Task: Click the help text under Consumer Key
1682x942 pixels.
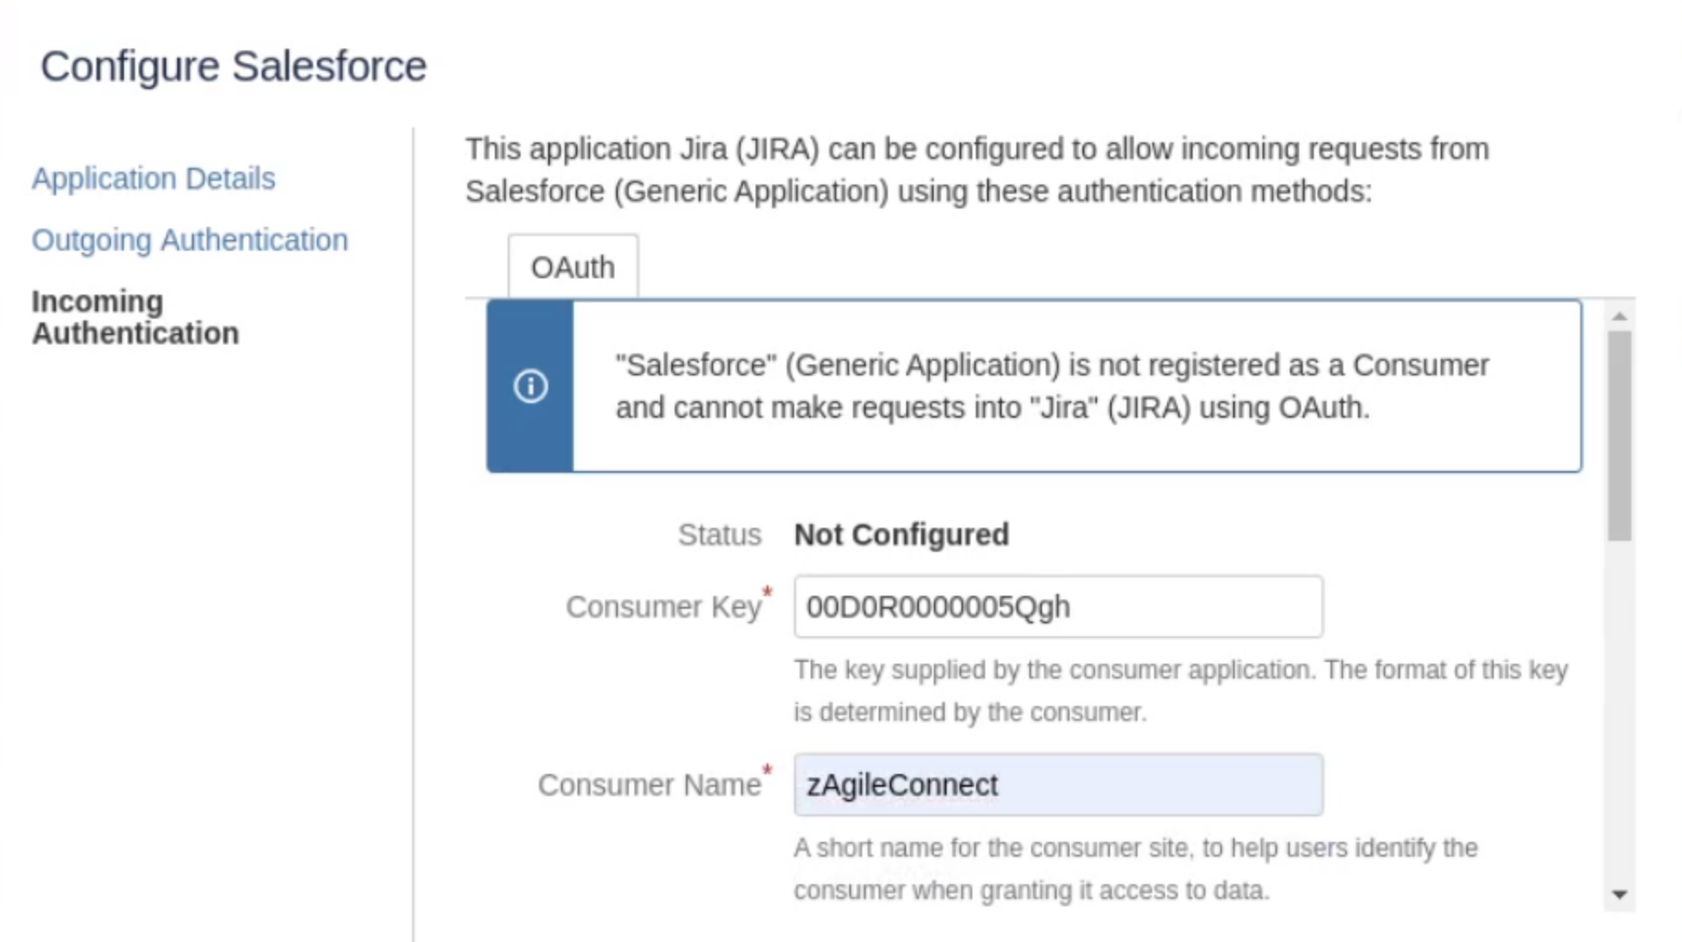Action: tap(1180, 690)
